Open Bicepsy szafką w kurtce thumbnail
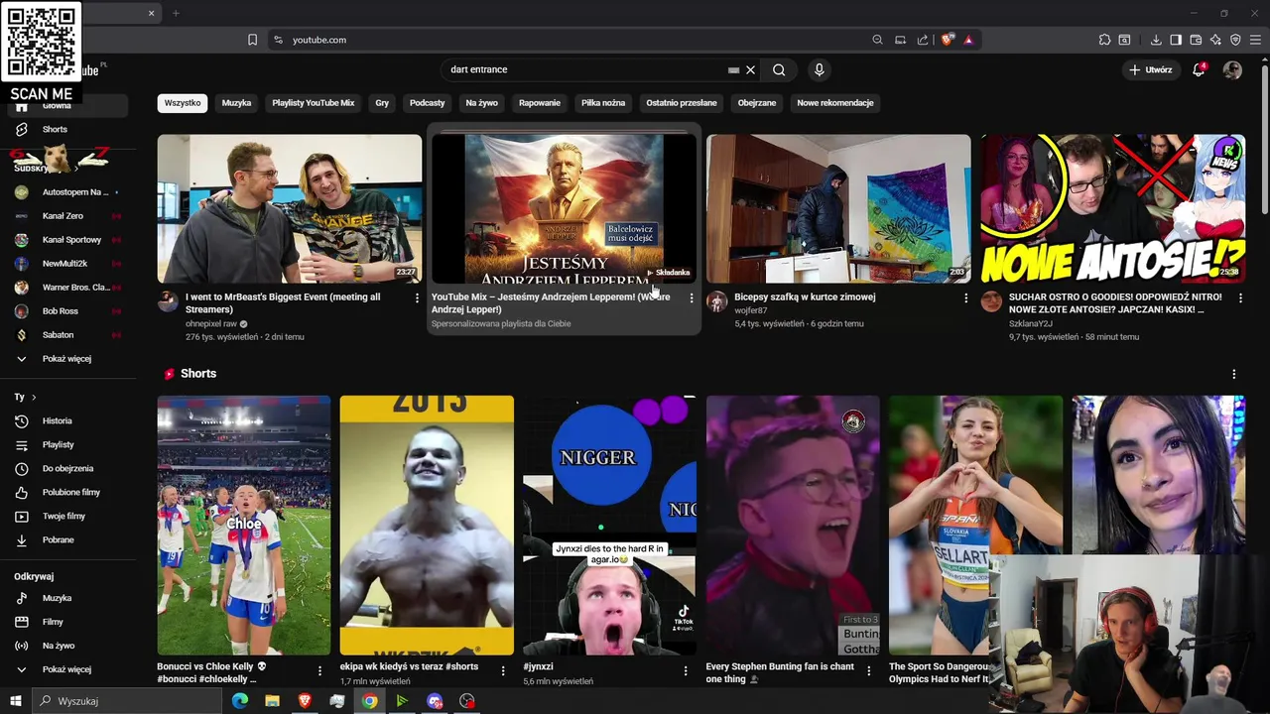 pyautogui.click(x=838, y=208)
